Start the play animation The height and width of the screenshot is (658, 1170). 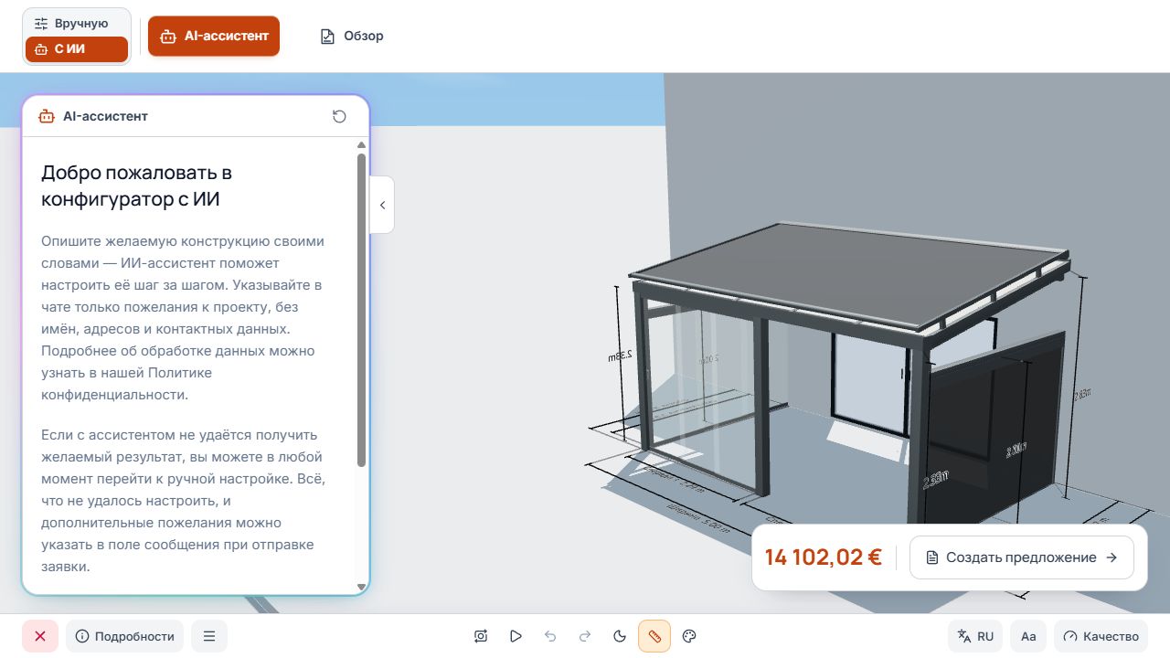click(x=516, y=636)
